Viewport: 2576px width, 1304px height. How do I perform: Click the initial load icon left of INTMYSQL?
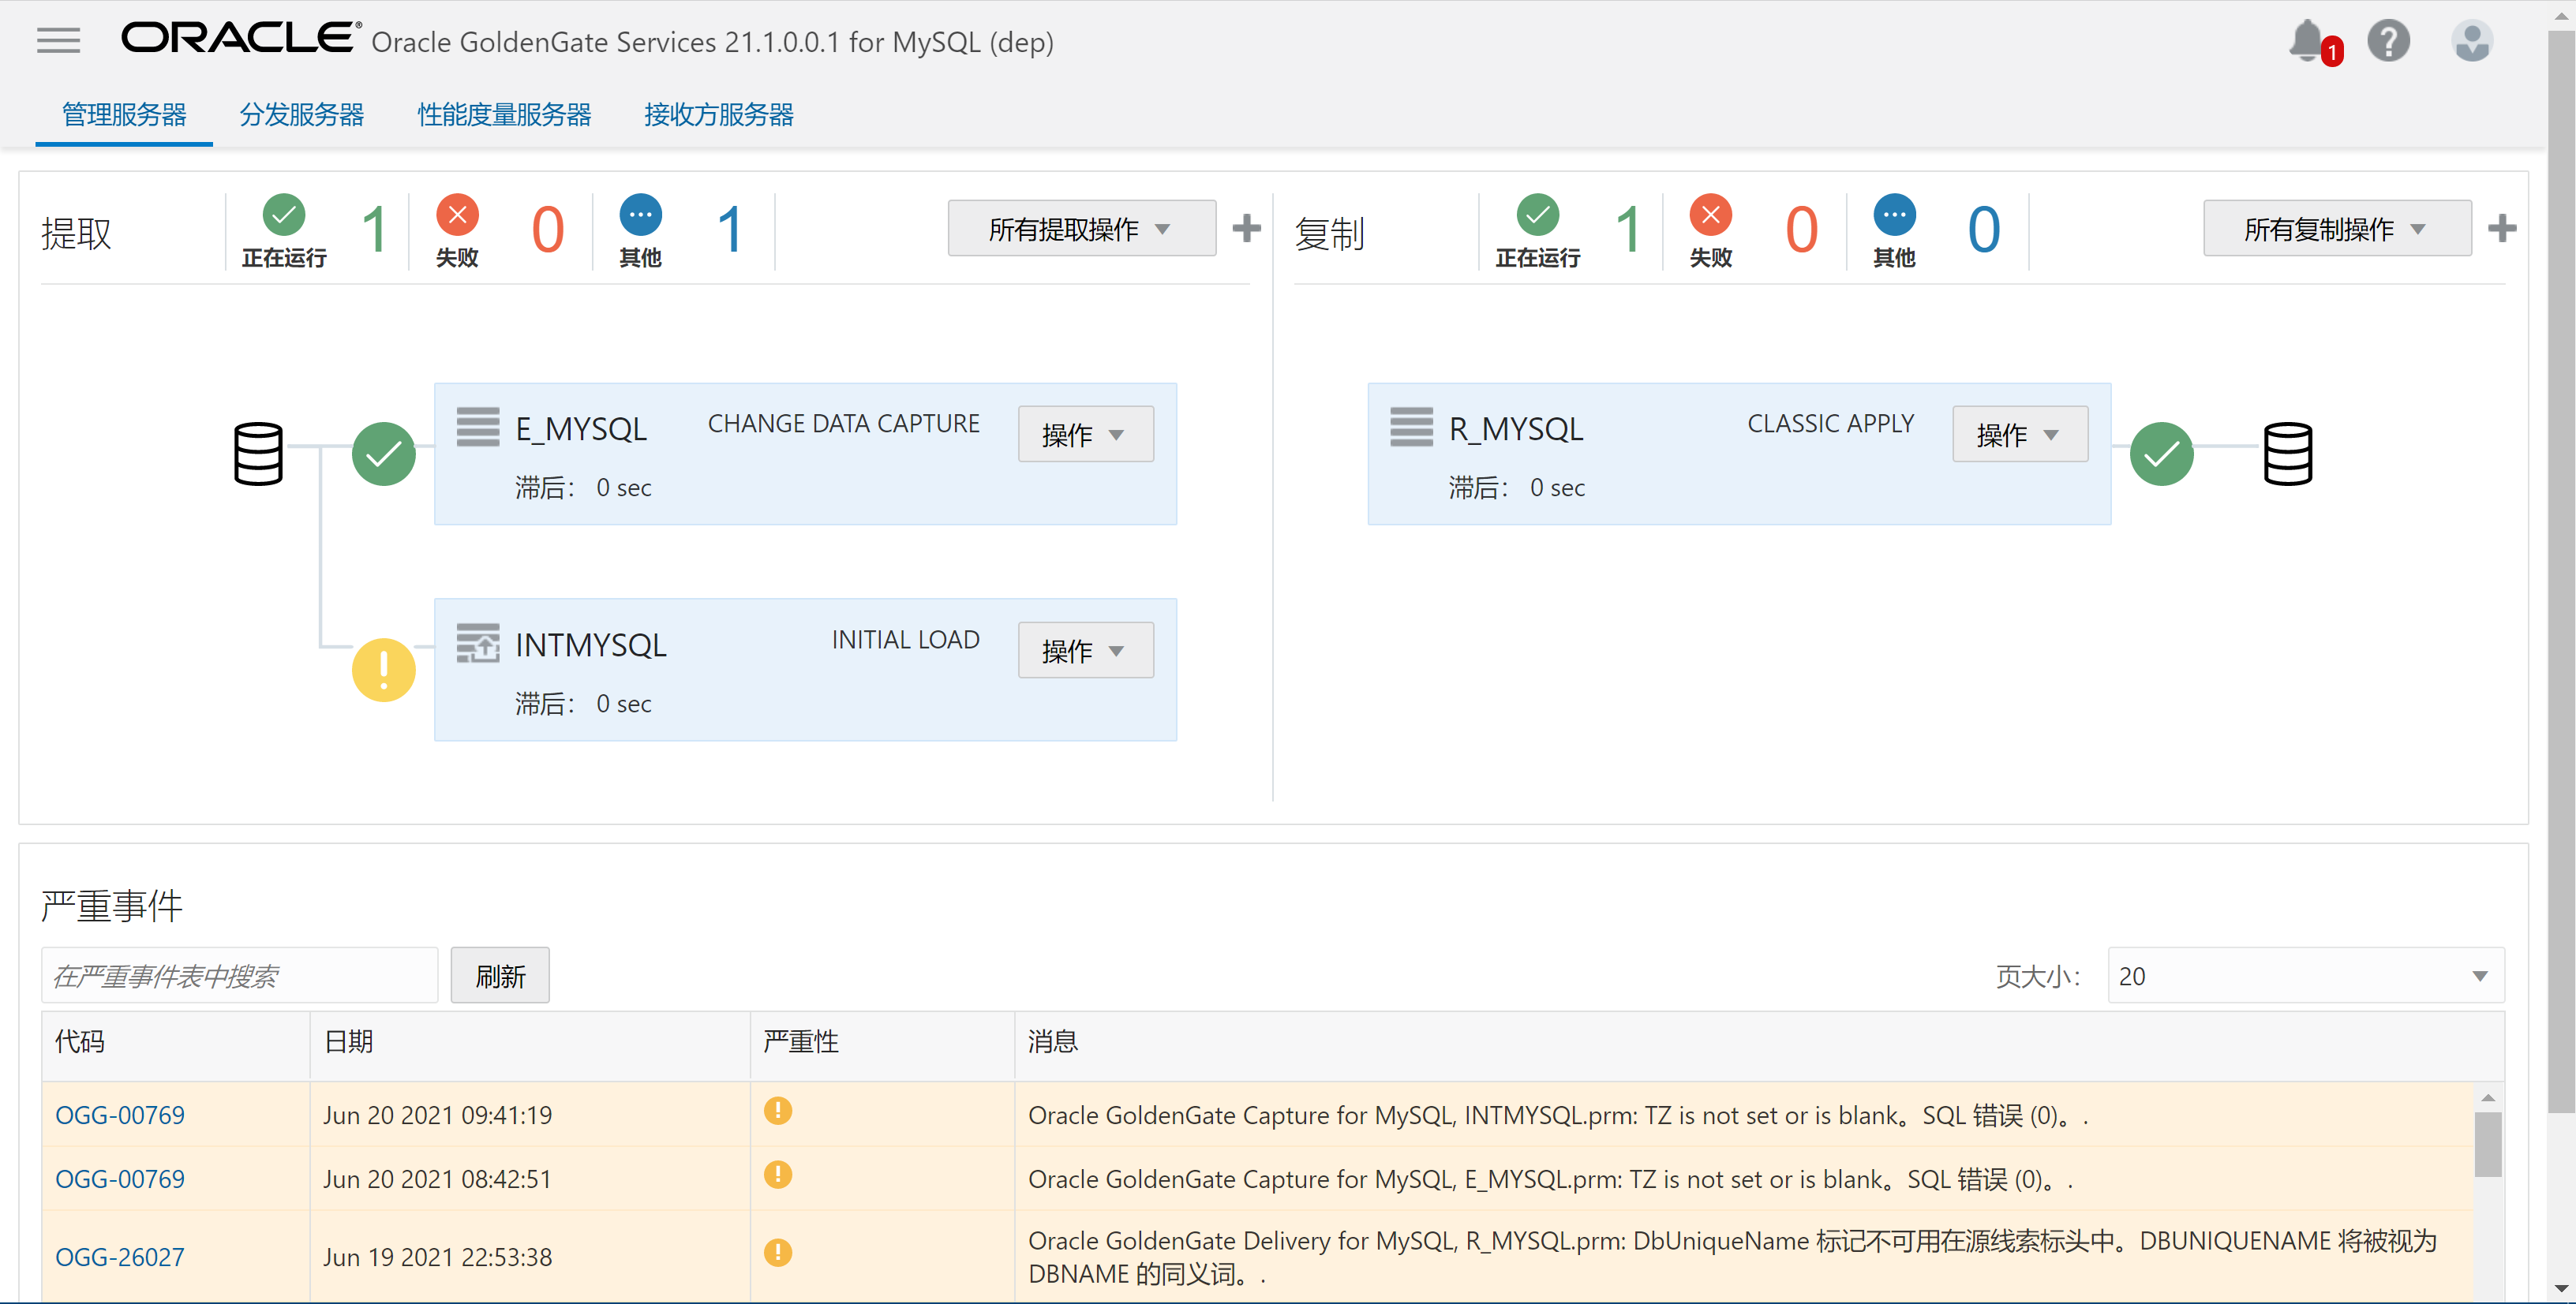pyautogui.click(x=477, y=642)
